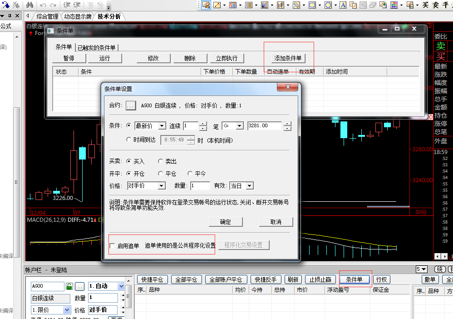The image size is (453, 319).
Task: Select the text annotation 'A' tool
Action: click(x=343, y=5)
